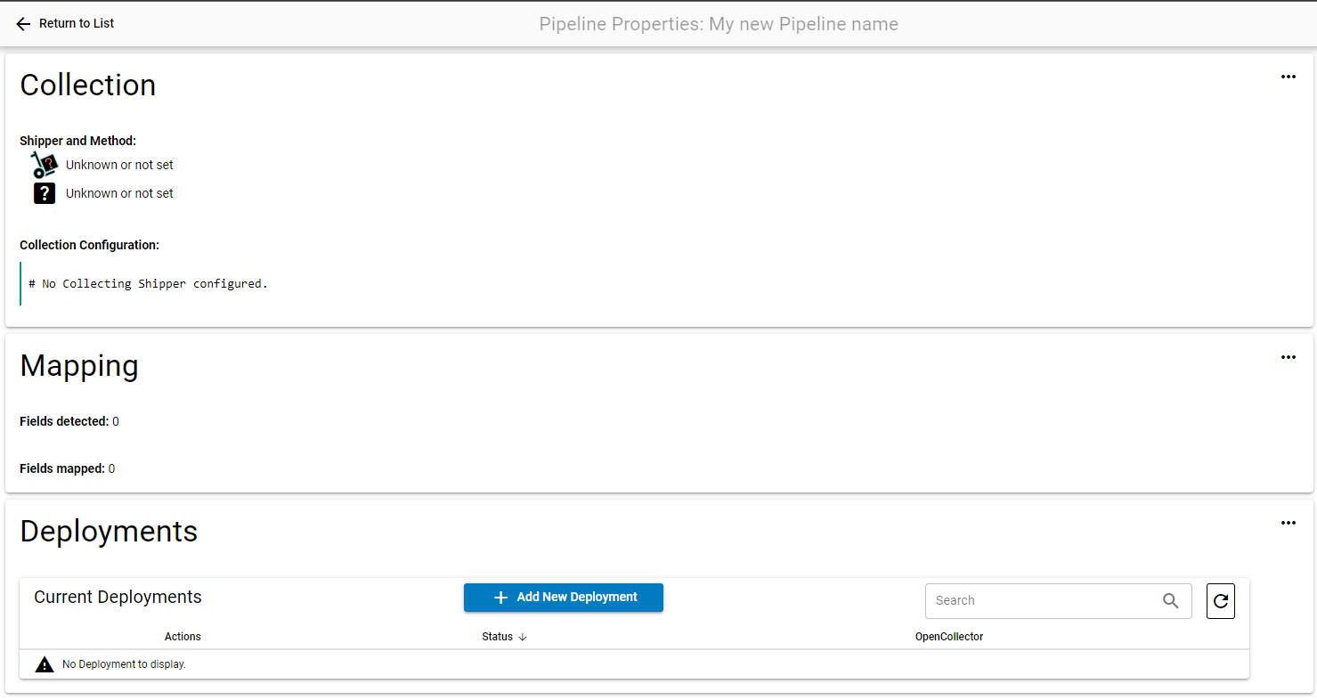Click the Pipeline Properties title text

point(718,24)
